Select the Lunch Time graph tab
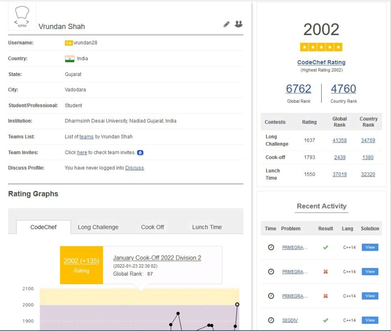 tap(207, 227)
